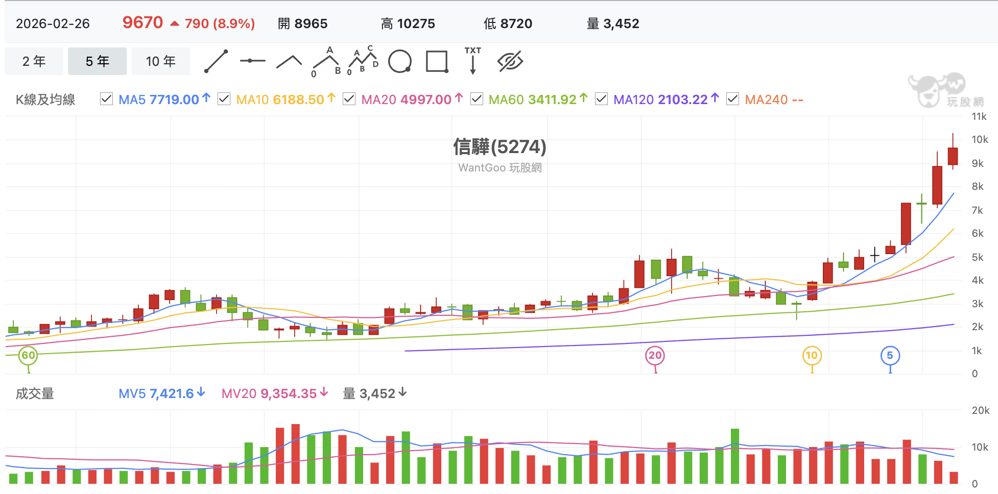Click the MA5 7719.00 label
The width and height of the screenshot is (998, 494).
164,100
